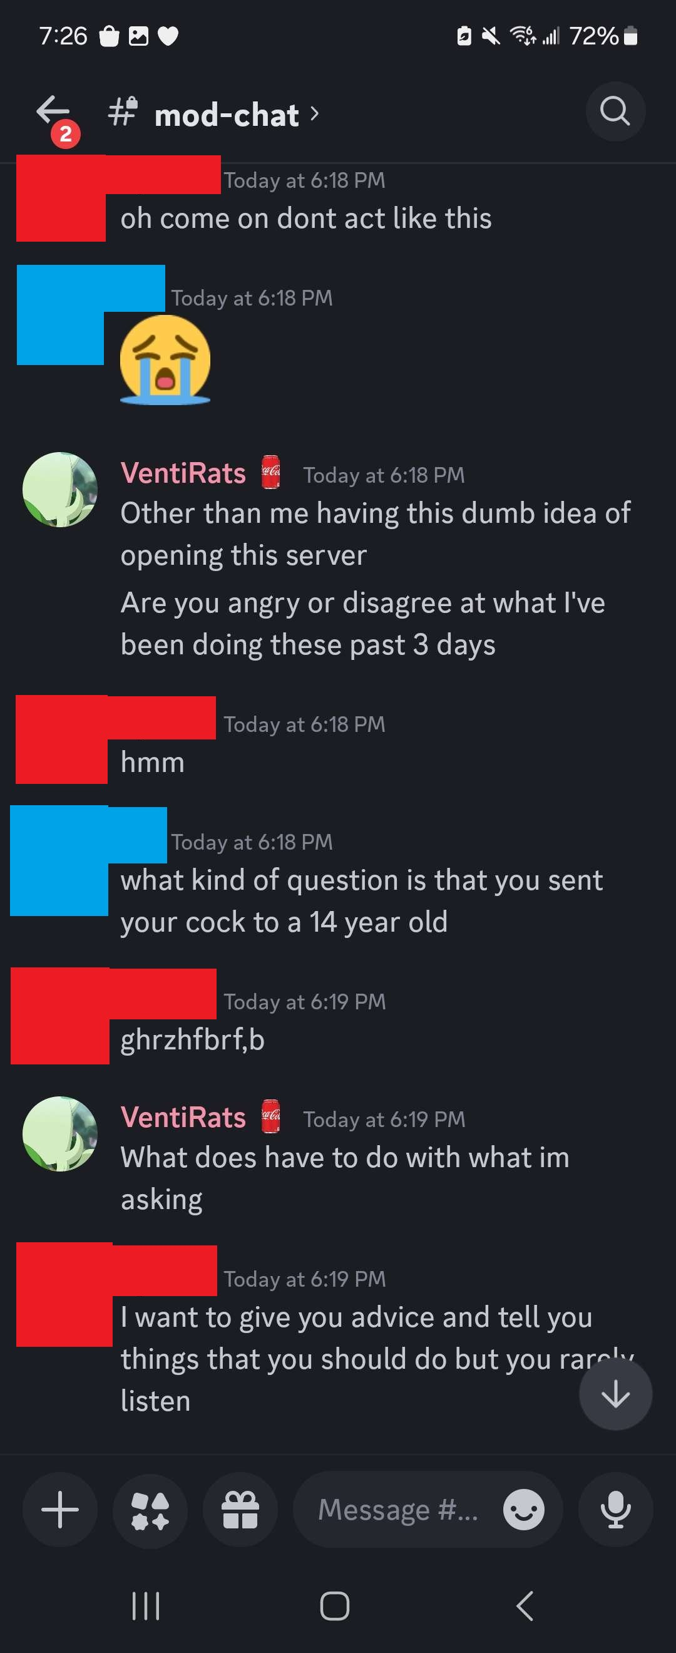Open the emoji picker smiley
The height and width of the screenshot is (1653, 676).
pos(523,1509)
